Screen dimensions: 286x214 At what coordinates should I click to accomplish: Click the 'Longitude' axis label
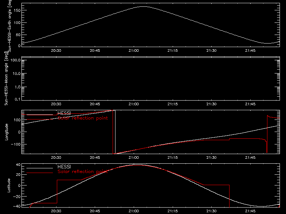coord(6,132)
